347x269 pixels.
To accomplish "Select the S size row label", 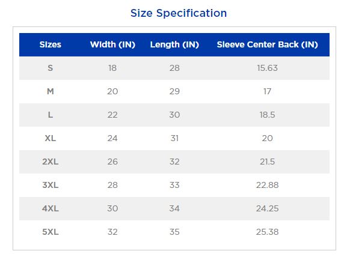I will (51, 68).
